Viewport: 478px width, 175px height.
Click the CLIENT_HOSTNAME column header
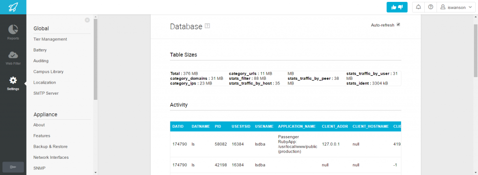pyautogui.click(x=370, y=126)
